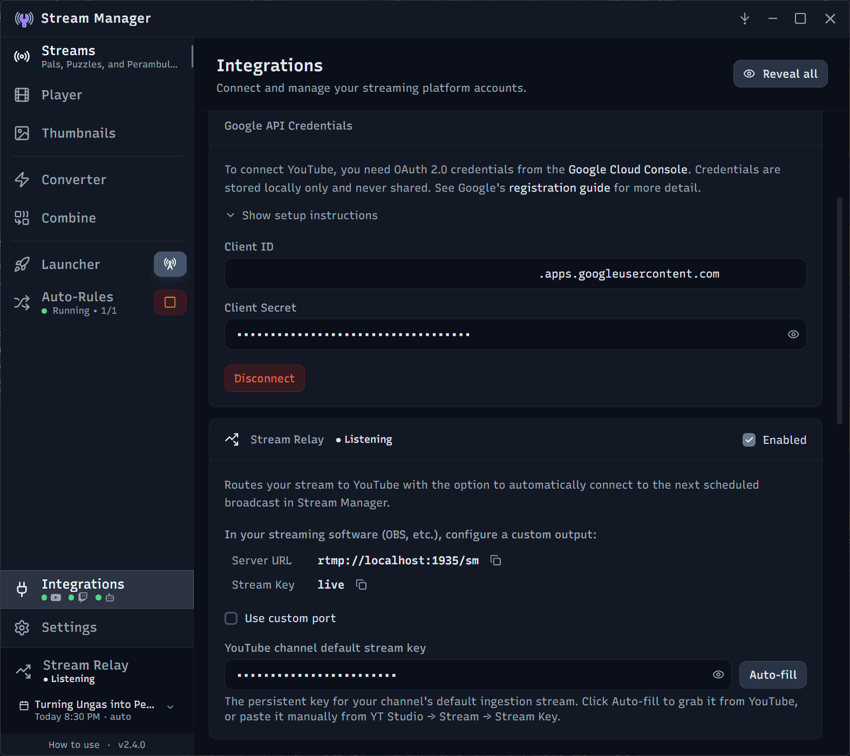Click the calendar icon beside Turning Ungas broadcast

coord(24,705)
